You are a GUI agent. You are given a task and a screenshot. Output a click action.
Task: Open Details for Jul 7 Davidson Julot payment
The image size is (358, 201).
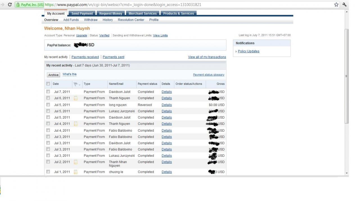(167, 92)
